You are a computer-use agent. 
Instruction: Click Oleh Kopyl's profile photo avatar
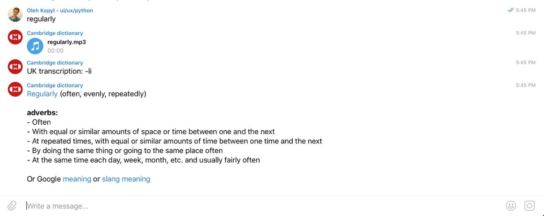pos(15,14)
